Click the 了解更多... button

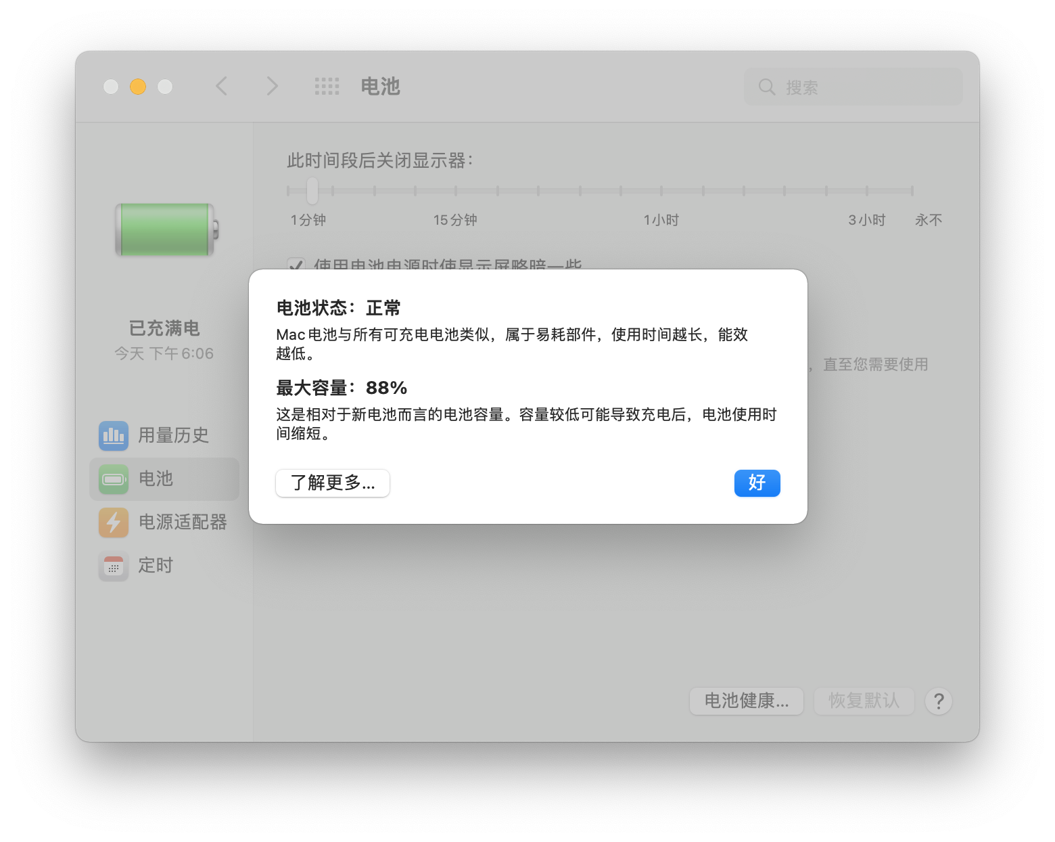click(x=332, y=483)
